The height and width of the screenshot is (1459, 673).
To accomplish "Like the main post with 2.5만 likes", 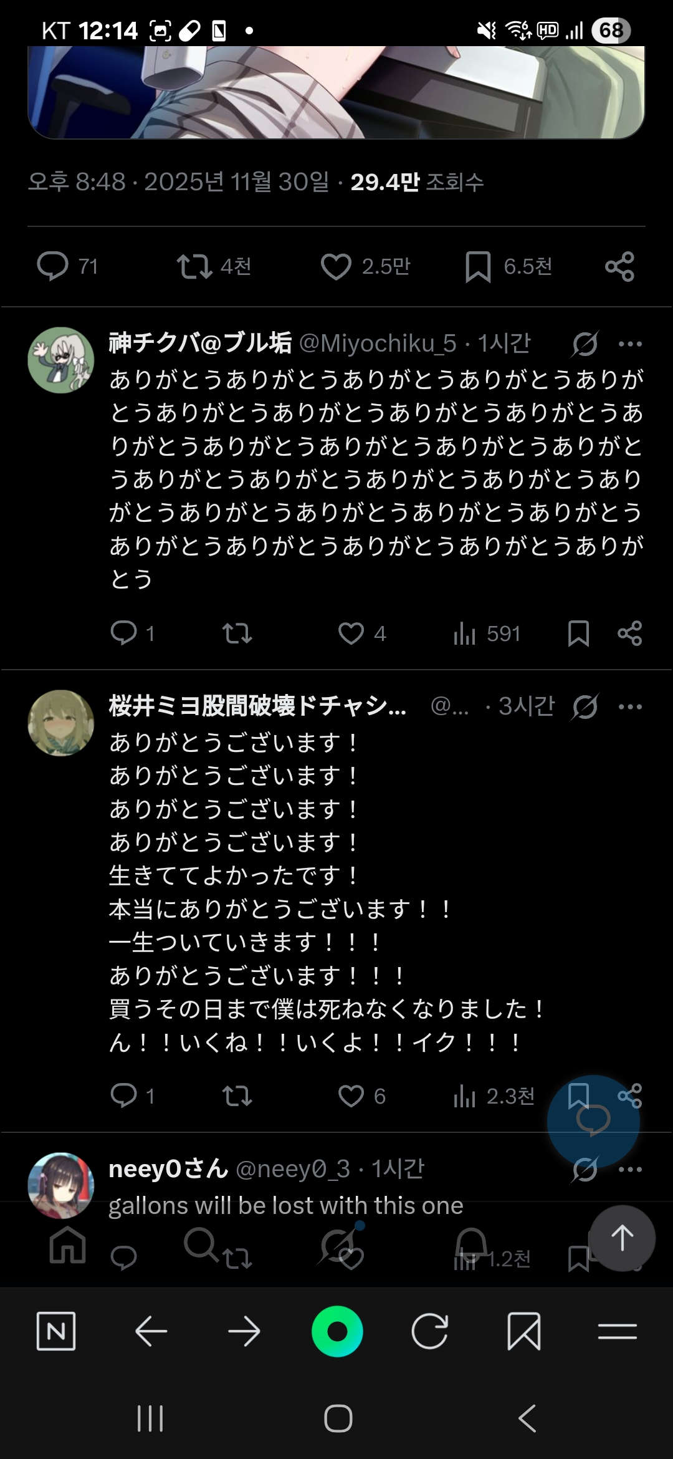I will pos(336,266).
